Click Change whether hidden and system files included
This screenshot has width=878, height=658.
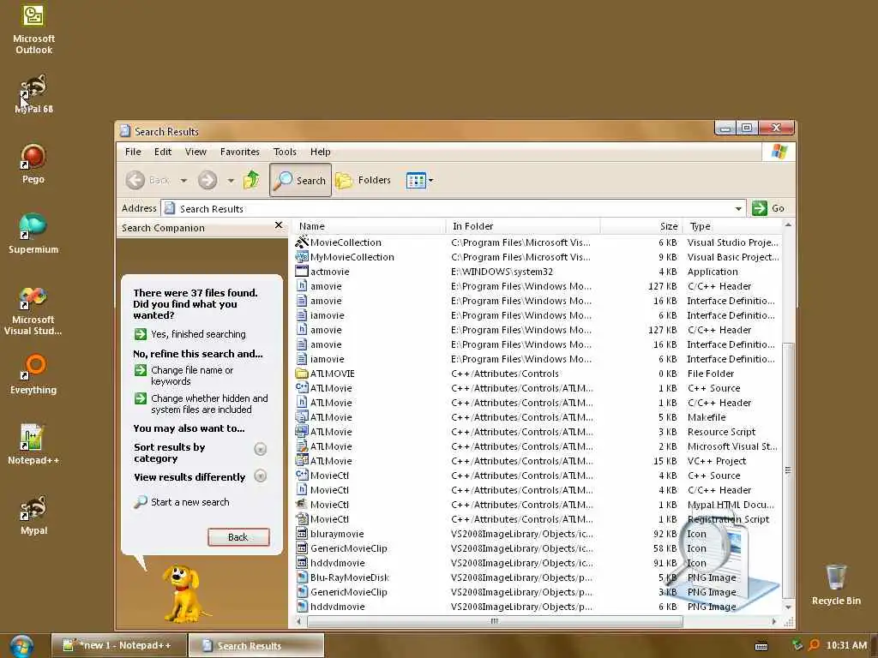[209, 404]
